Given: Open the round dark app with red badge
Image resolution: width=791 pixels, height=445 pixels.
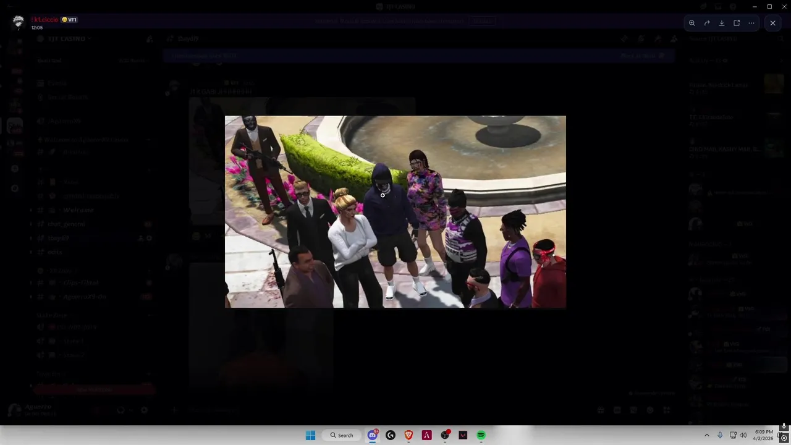Looking at the screenshot, I should [445, 435].
